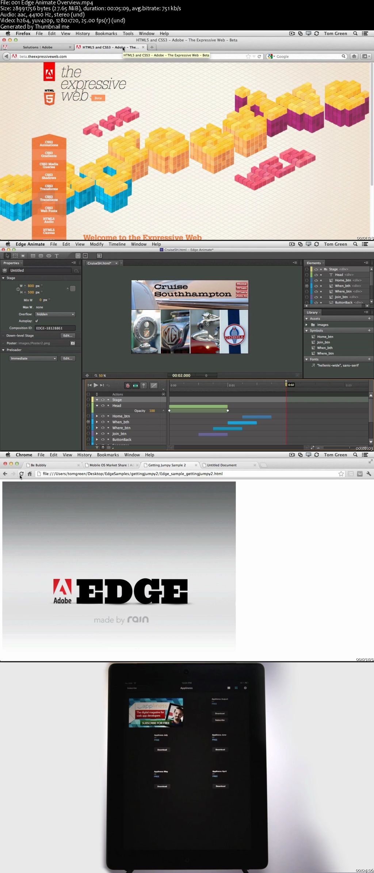
Task: Select the Rectangle tool in Edge Animate
Action: [33, 256]
